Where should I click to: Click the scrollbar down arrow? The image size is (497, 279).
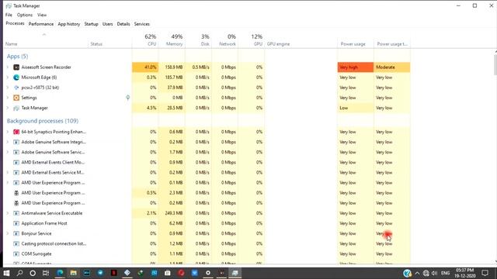(495, 262)
